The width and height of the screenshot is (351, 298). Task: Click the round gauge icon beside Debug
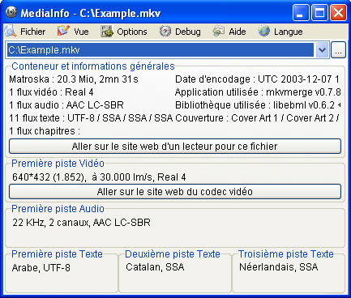165,31
